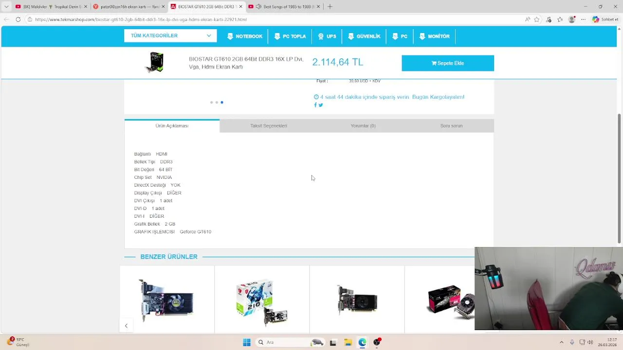This screenshot has width=623, height=350.
Task: Click the BIOSTAR GT610 product title
Action: pyautogui.click(x=246, y=63)
